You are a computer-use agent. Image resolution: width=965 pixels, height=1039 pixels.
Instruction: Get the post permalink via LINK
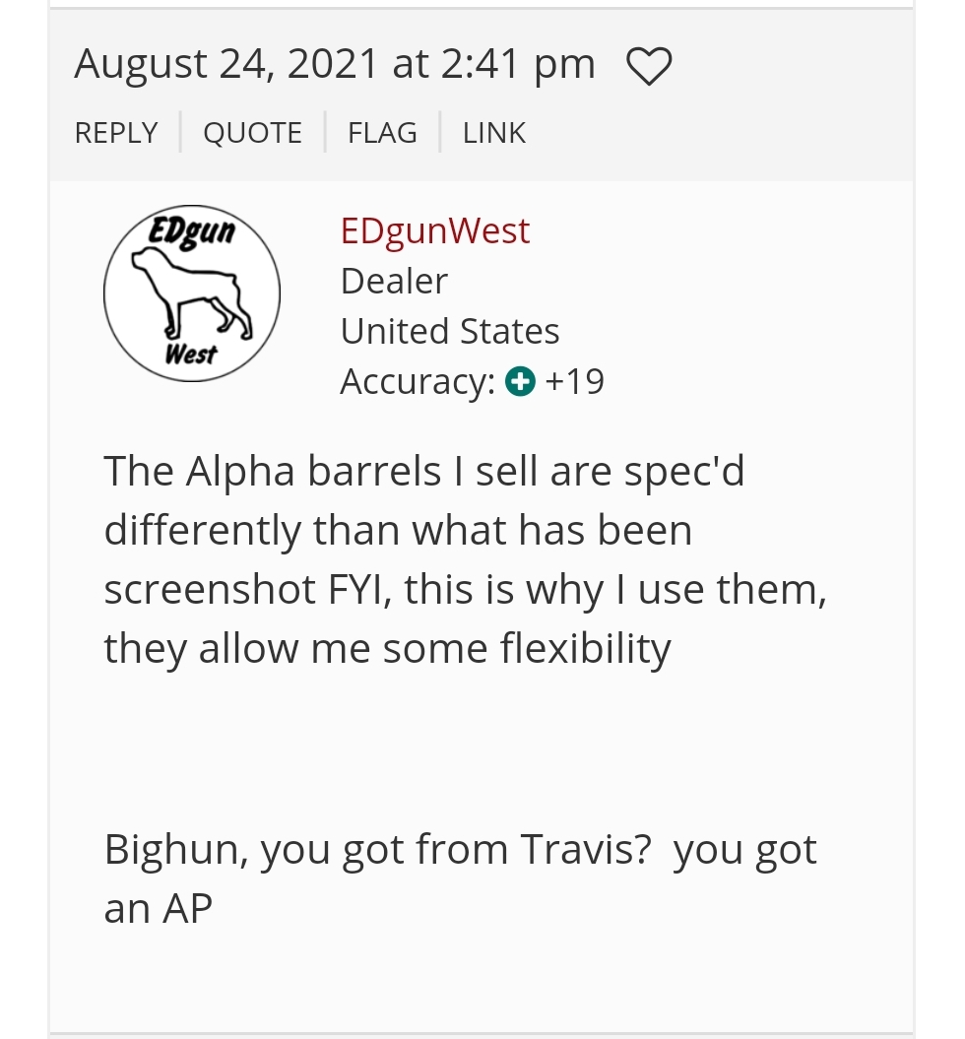coord(494,133)
